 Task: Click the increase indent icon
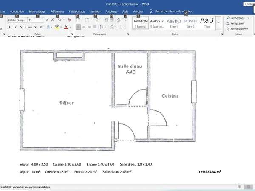pyautogui.click(x=112, y=20)
